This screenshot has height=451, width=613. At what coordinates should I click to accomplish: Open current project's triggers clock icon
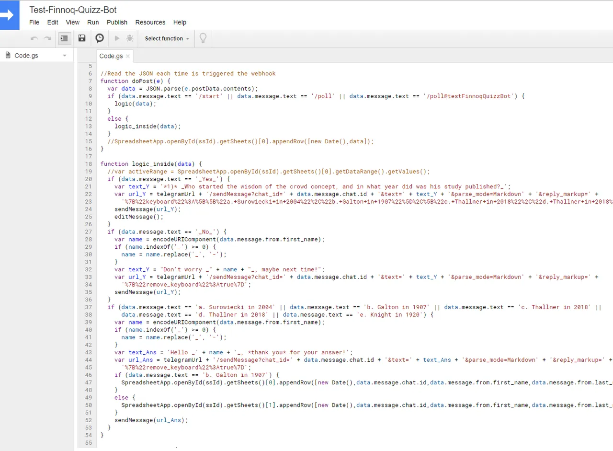click(100, 38)
